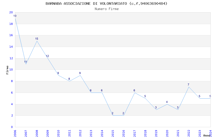Select the 2020 year label
213x138 pixels.
167,133
